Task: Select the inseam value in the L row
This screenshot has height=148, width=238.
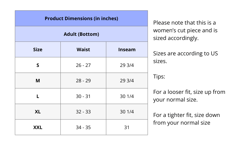Action: tap(127, 96)
